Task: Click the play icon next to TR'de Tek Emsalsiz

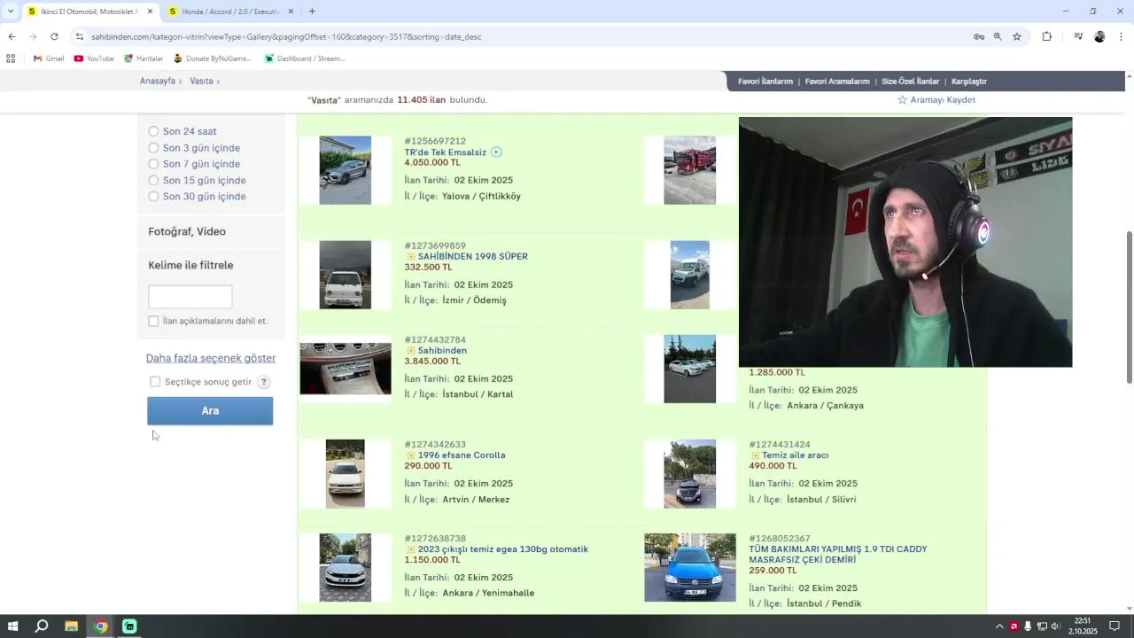Action: point(496,152)
